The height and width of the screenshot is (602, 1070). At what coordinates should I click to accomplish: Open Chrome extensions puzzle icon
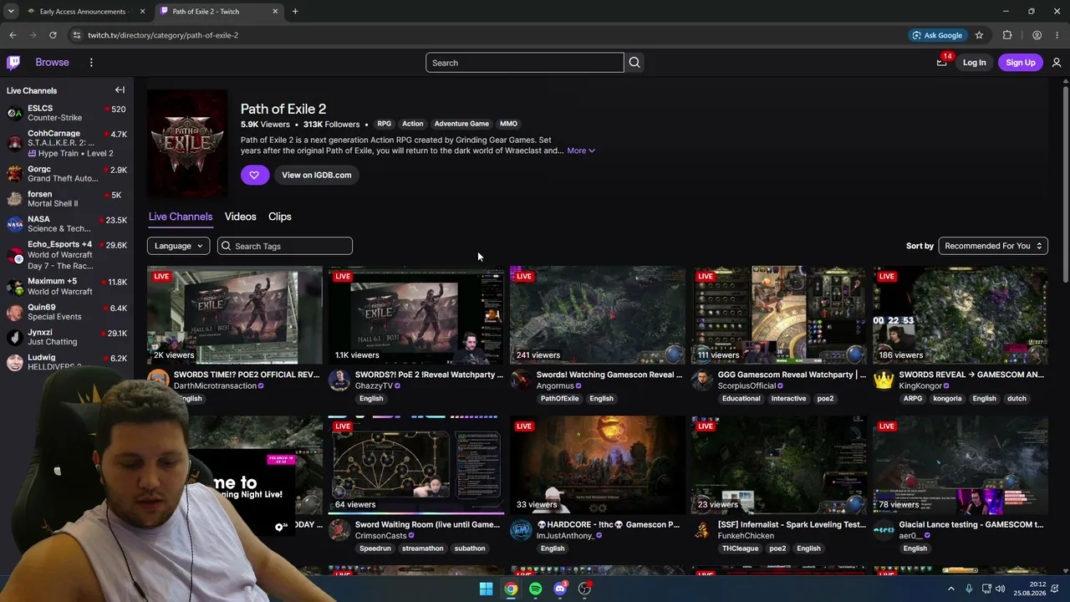point(1007,35)
